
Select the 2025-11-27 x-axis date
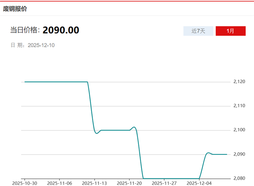tap(164, 183)
